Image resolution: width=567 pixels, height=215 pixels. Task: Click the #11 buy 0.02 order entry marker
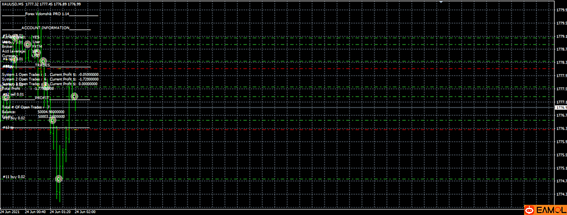59,179
